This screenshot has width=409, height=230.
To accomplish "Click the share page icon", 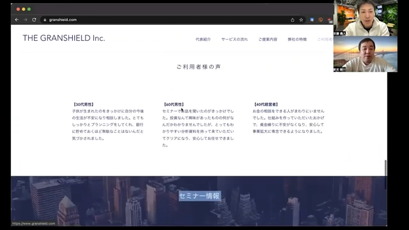I will [x=293, y=20].
